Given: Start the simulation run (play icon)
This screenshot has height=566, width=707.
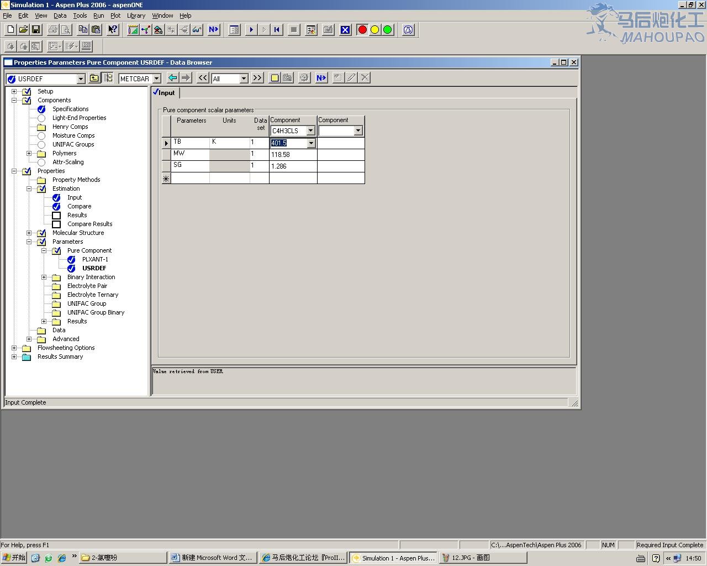Looking at the screenshot, I should [251, 30].
